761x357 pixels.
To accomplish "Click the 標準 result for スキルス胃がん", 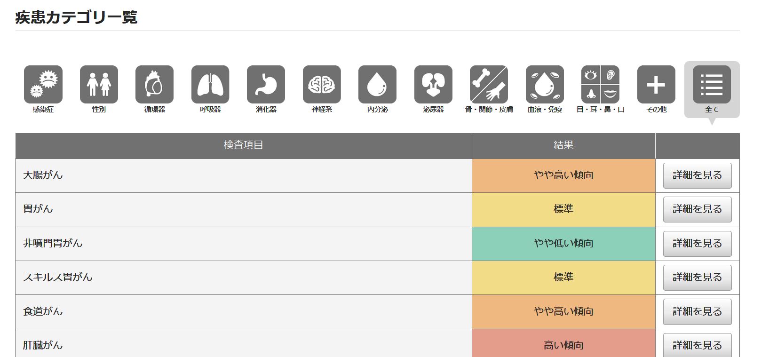I will point(563,278).
